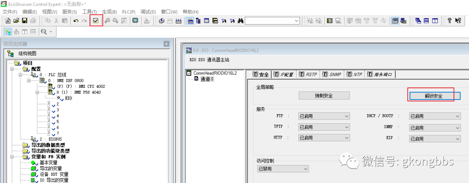Switch to structural view in the second toolbar row
469x183 pixels.
pyautogui.click(x=8, y=32)
